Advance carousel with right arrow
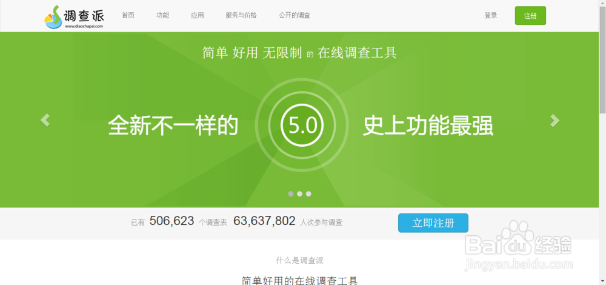Screen dimensions: 606x285 tap(554, 121)
